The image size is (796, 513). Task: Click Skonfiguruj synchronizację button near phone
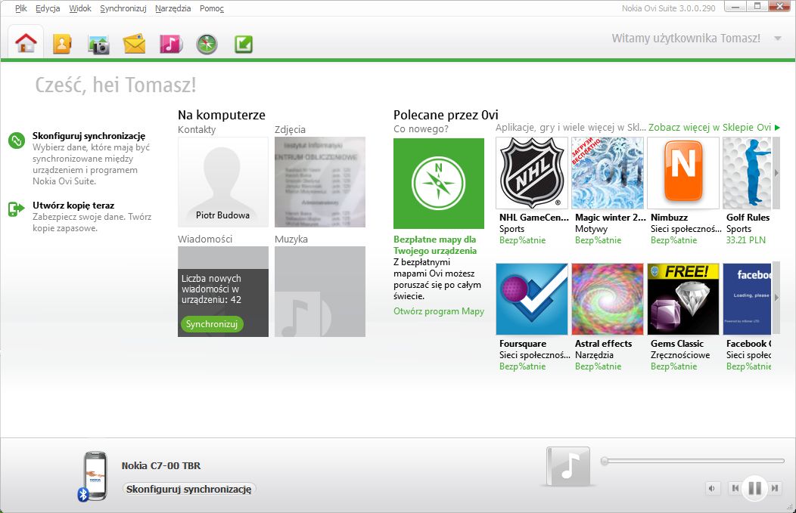click(x=189, y=489)
